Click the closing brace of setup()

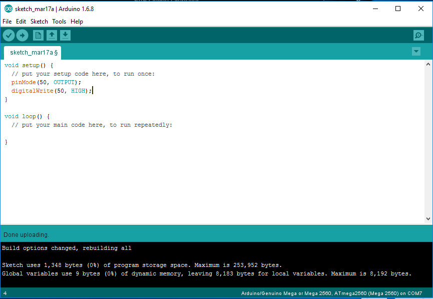[x=6, y=100]
